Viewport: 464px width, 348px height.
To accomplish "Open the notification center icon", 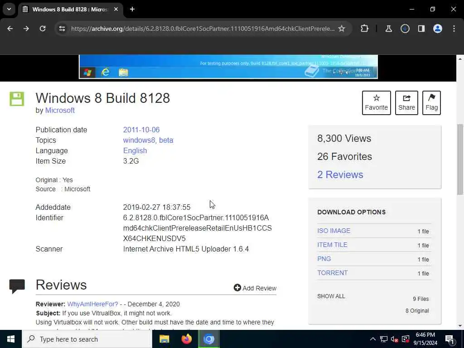I will click(449, 339).
